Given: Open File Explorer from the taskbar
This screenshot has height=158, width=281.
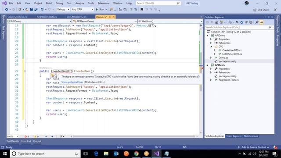Looking at the screenshot, I should (106, 154).
